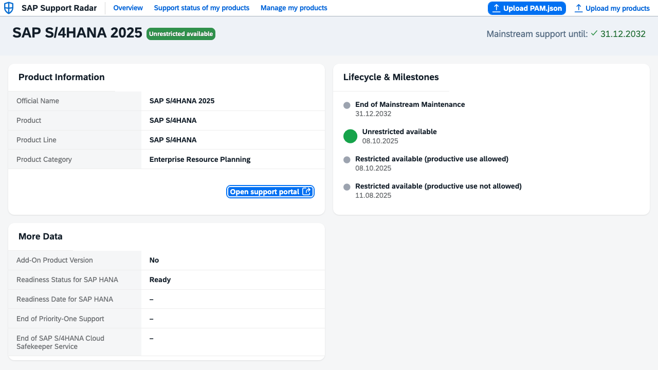This screenshot has height=370, width=658.
Task: Click Readiness Date for SAP HANA label
Action: (65, 299)
